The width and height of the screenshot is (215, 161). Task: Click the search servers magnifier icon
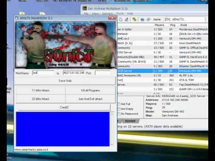point(148,19)
